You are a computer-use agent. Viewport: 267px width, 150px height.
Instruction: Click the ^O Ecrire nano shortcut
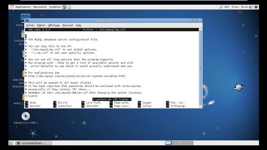coord(60,102)
